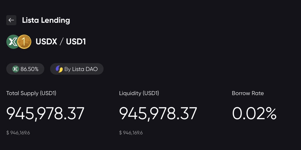
Task: Click the back arrow button
Action: (11, 20)
